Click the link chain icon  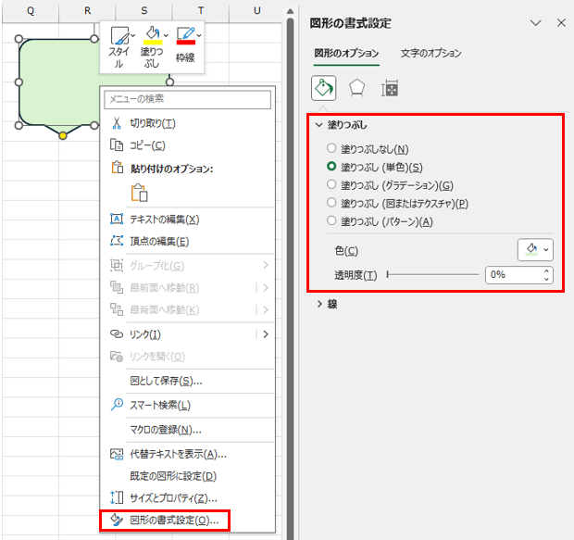117,334
